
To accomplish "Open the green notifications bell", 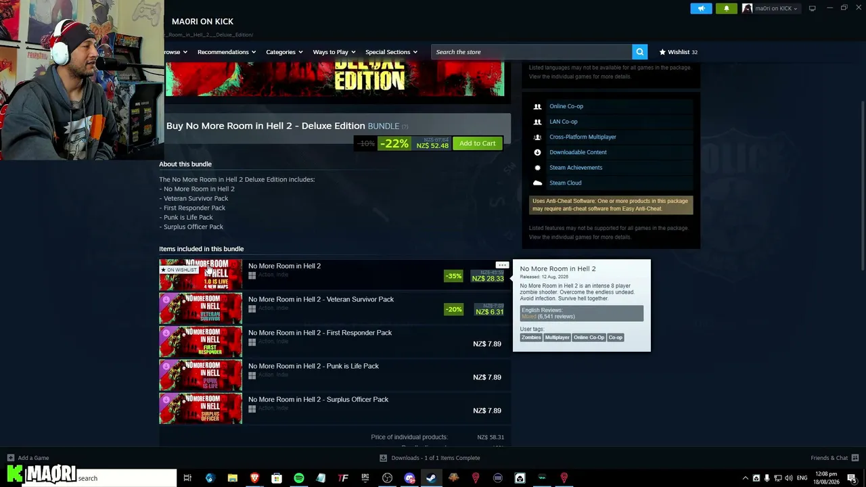I will (x=727, y=9).
